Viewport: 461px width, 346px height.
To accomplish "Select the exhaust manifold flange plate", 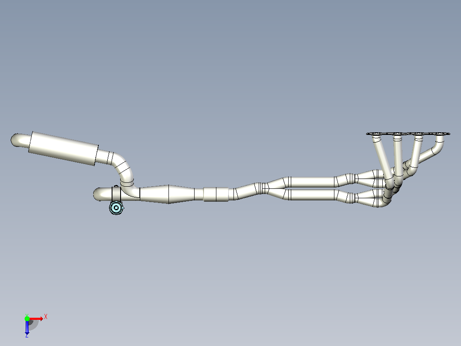I will (x=408, y=134).
